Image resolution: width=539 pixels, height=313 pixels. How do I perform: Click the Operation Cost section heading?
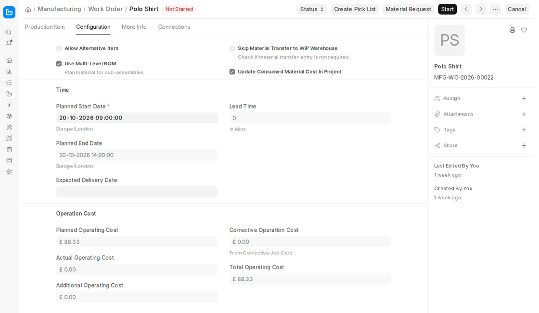pyautogui.click(x=76, y=214)
